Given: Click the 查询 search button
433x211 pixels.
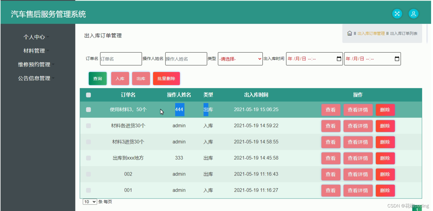Looking at the screenshot, I should [x=98, y=79].
